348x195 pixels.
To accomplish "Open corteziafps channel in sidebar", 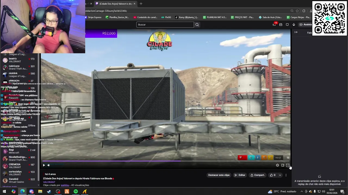I will coord(19,173).
